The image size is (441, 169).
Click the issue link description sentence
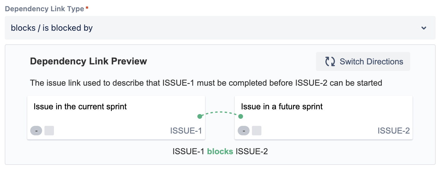point(206,83)
